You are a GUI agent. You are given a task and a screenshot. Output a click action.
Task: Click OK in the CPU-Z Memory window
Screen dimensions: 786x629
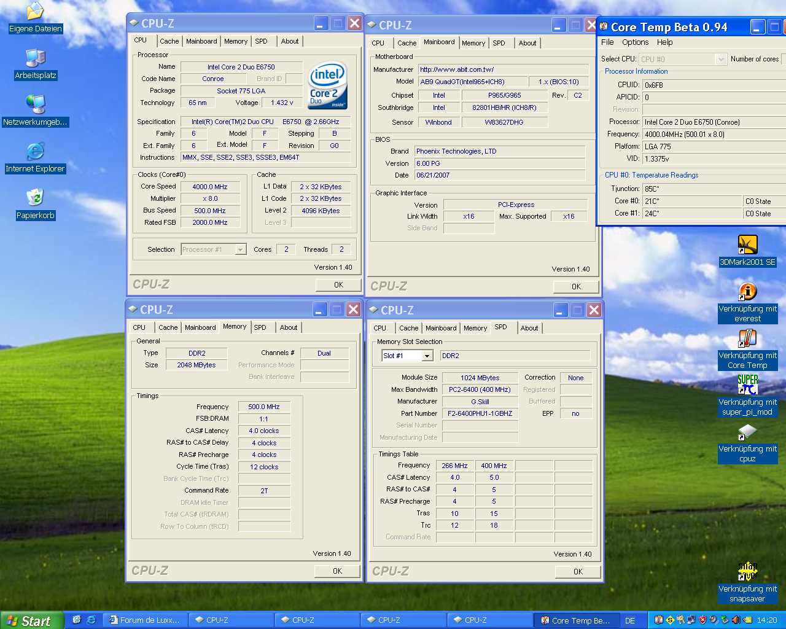[337, 571]
